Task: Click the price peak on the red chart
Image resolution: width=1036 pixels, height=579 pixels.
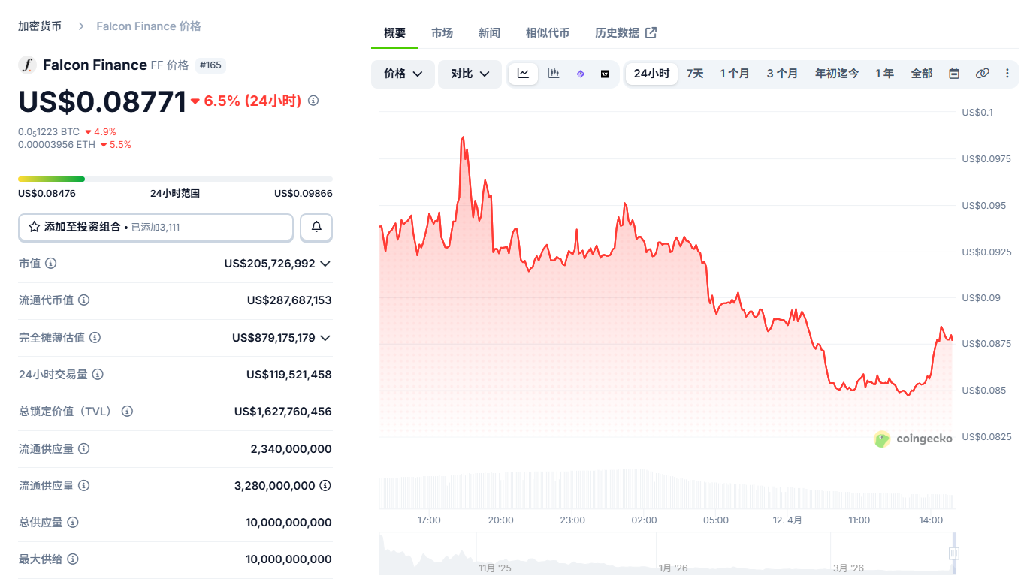Action: point(463,137)
